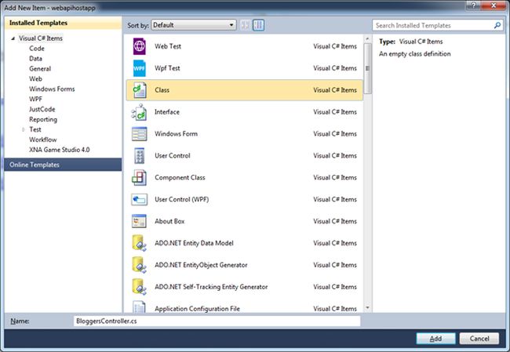The height and width of the screenshot is (352, 510).
Task: Click the Cancel button
Action: click(x=479, y=339)
